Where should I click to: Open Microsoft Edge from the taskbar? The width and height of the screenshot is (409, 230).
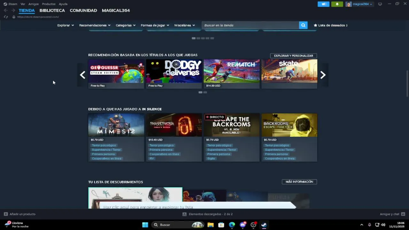pos(232,225)
